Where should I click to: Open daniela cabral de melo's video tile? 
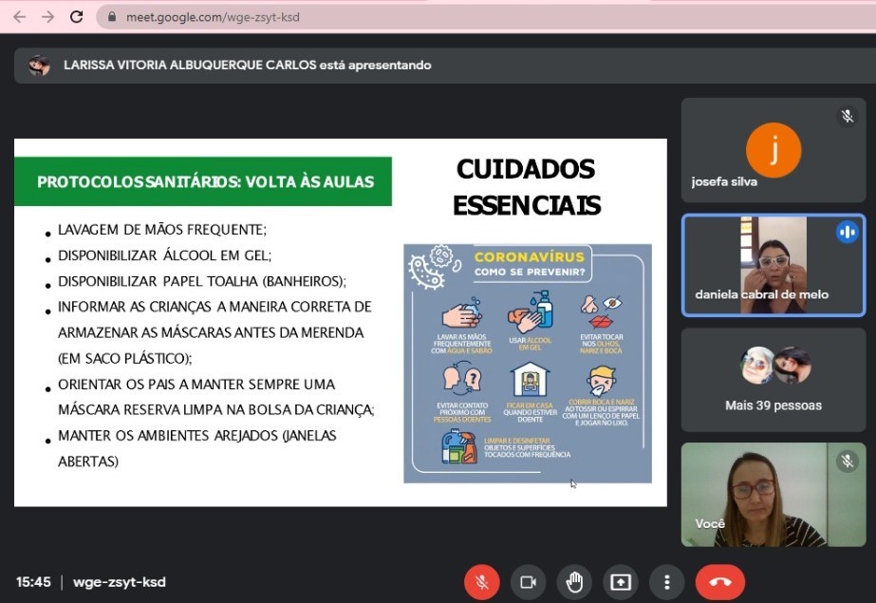[x=773, y=266]
